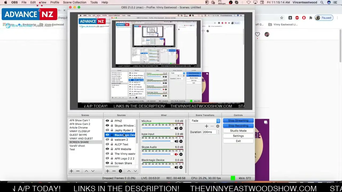Image resolution: width=342 pixels, height=192 pixels.
Task: Click the Duration 200ms input field
Action: 209,132
